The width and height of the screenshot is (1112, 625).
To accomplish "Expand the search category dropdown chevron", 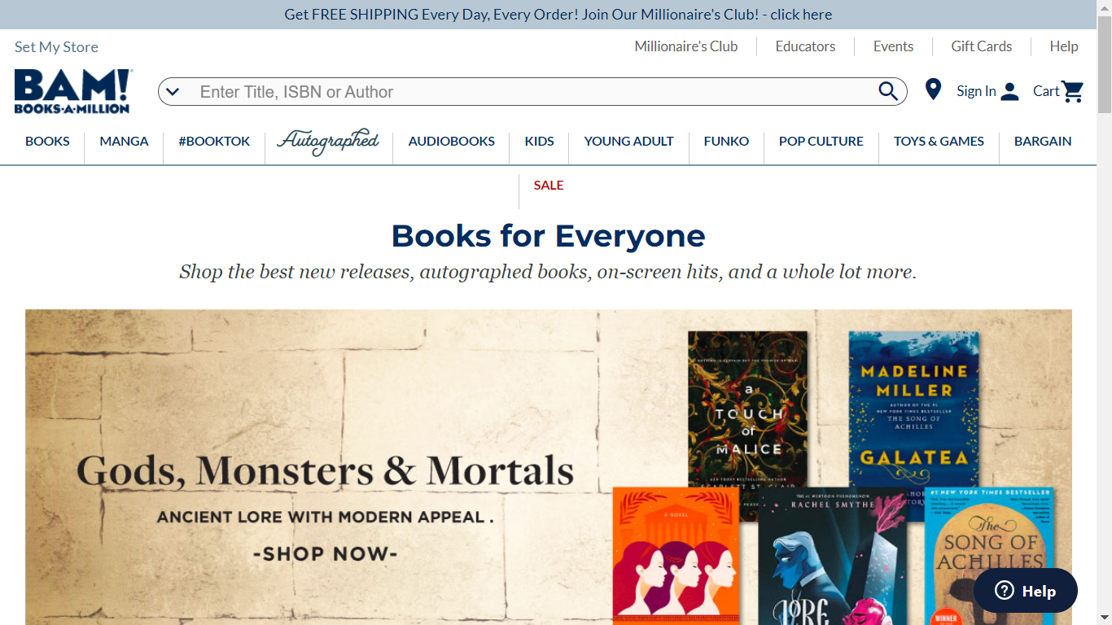I will pyautogui.click(x=173, y=92).
